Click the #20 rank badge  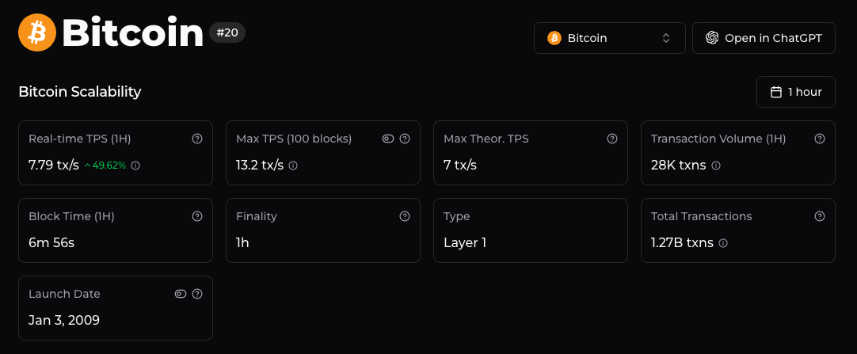pyautogui.click(x=227, y=33)
